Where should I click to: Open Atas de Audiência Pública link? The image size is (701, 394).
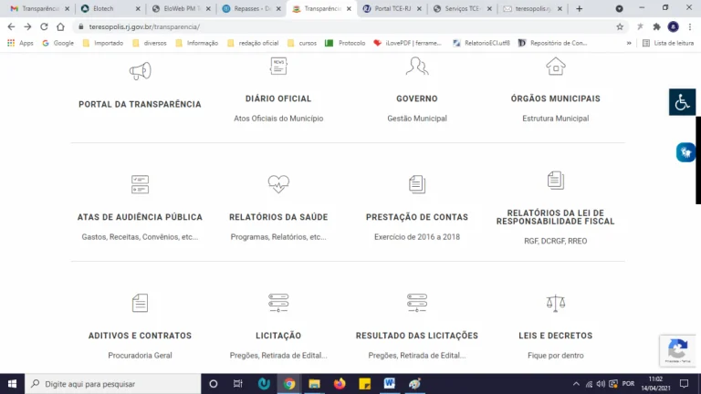click(x=140, y=217)
